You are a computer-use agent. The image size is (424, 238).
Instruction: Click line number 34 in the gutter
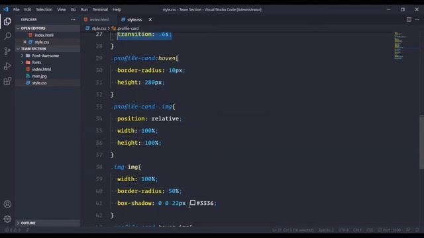pyautogui.click(x=99, y=118)
